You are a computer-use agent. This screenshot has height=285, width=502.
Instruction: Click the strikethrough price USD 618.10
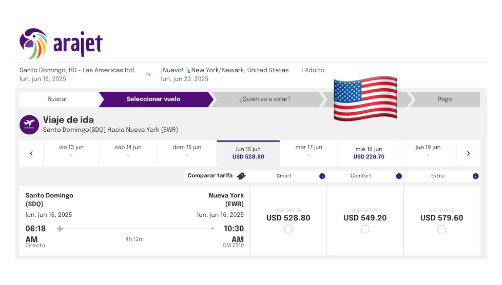[442, 210]
